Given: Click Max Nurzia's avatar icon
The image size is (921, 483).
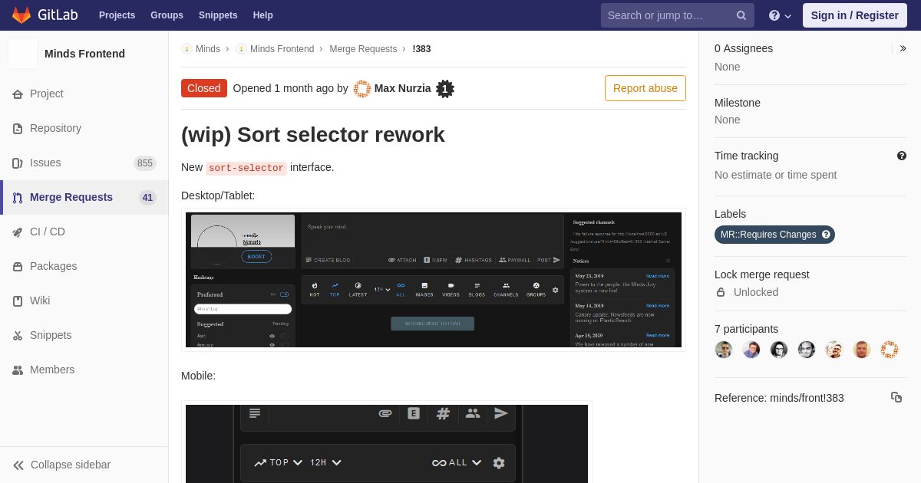Looking at the screenshot, I should pos(362,89).
